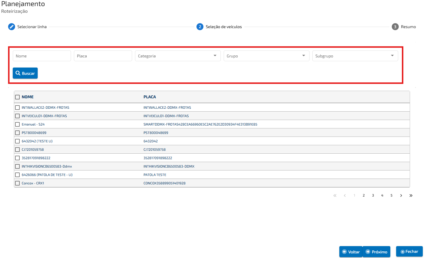Screen dimensions: 428x258
Task: Open the Categoria dropdown
Action: pos(178,56)
